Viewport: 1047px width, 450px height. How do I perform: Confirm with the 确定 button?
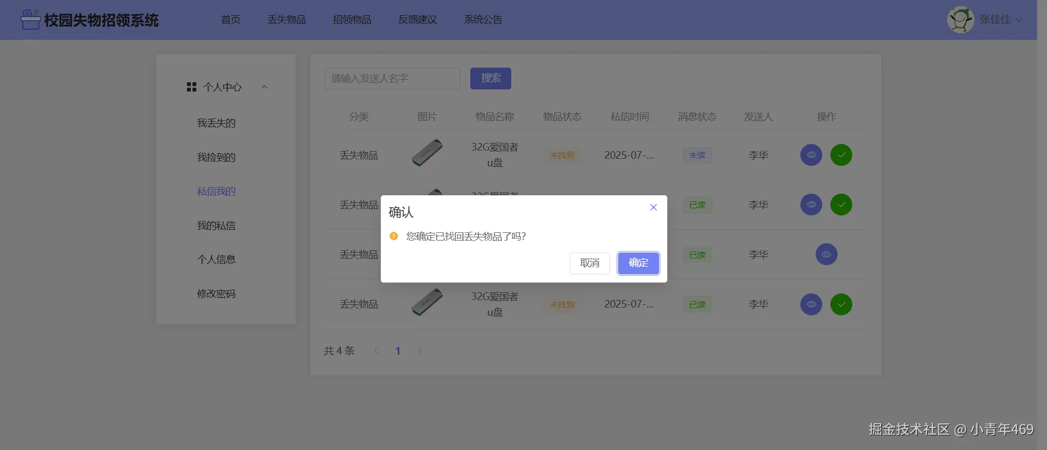click(638, 263)
